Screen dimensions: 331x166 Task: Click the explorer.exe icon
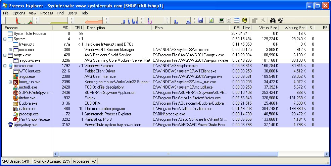pyautogui.click(x=10, y=66)
